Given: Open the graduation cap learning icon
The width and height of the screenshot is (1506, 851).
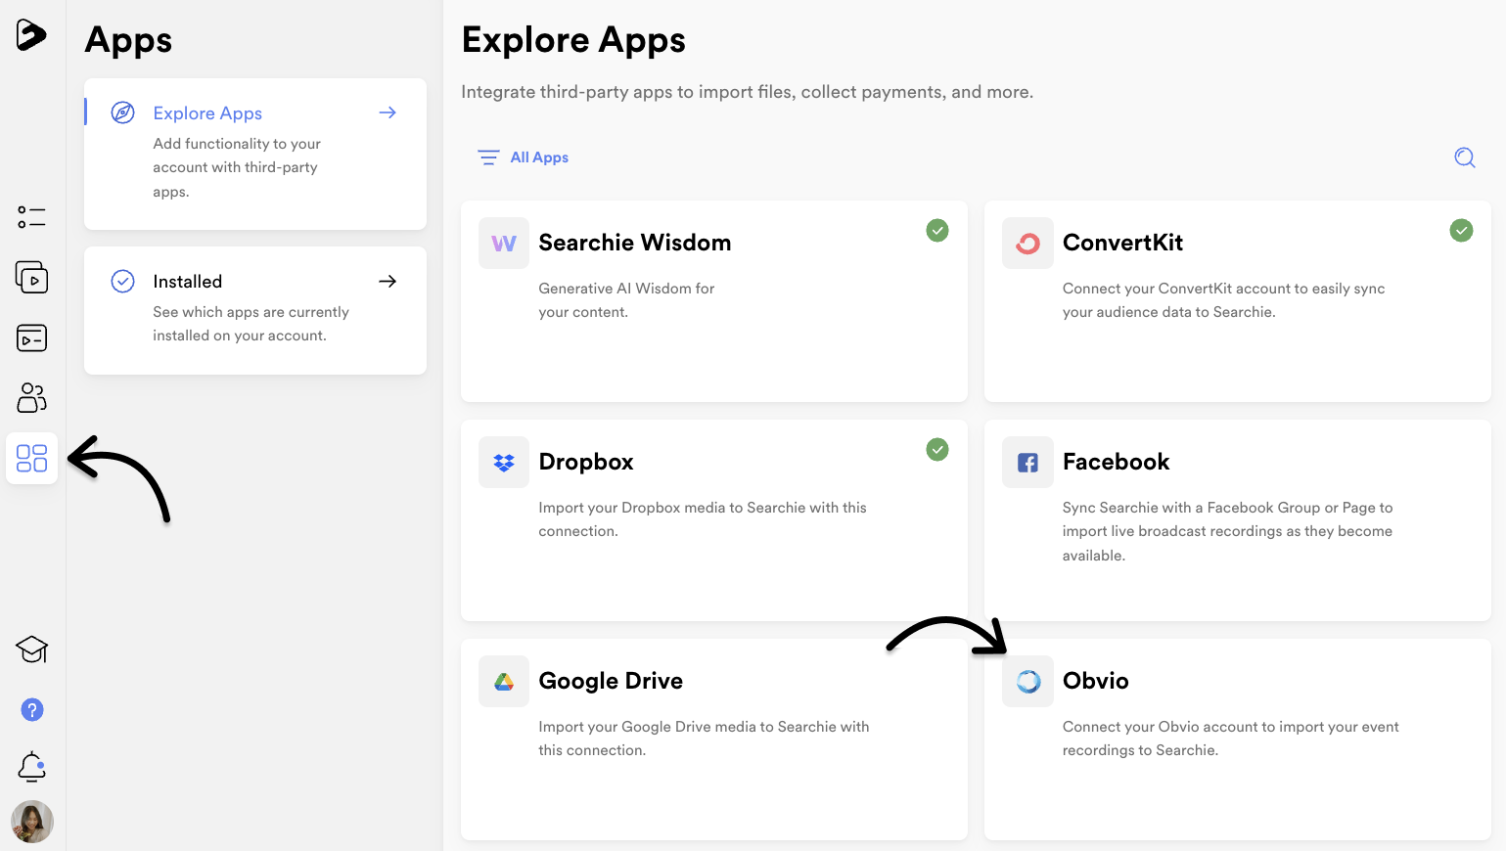Looking at the screenshot, I should 31,649.
